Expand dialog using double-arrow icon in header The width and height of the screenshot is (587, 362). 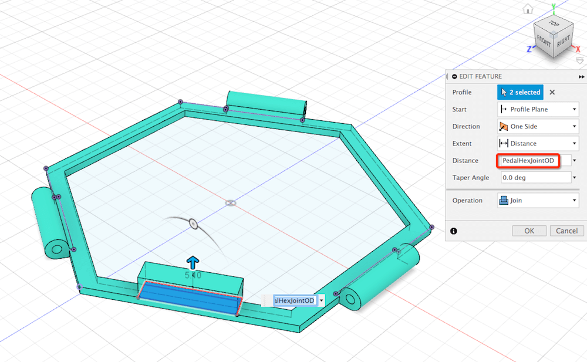tap(581, 77)
